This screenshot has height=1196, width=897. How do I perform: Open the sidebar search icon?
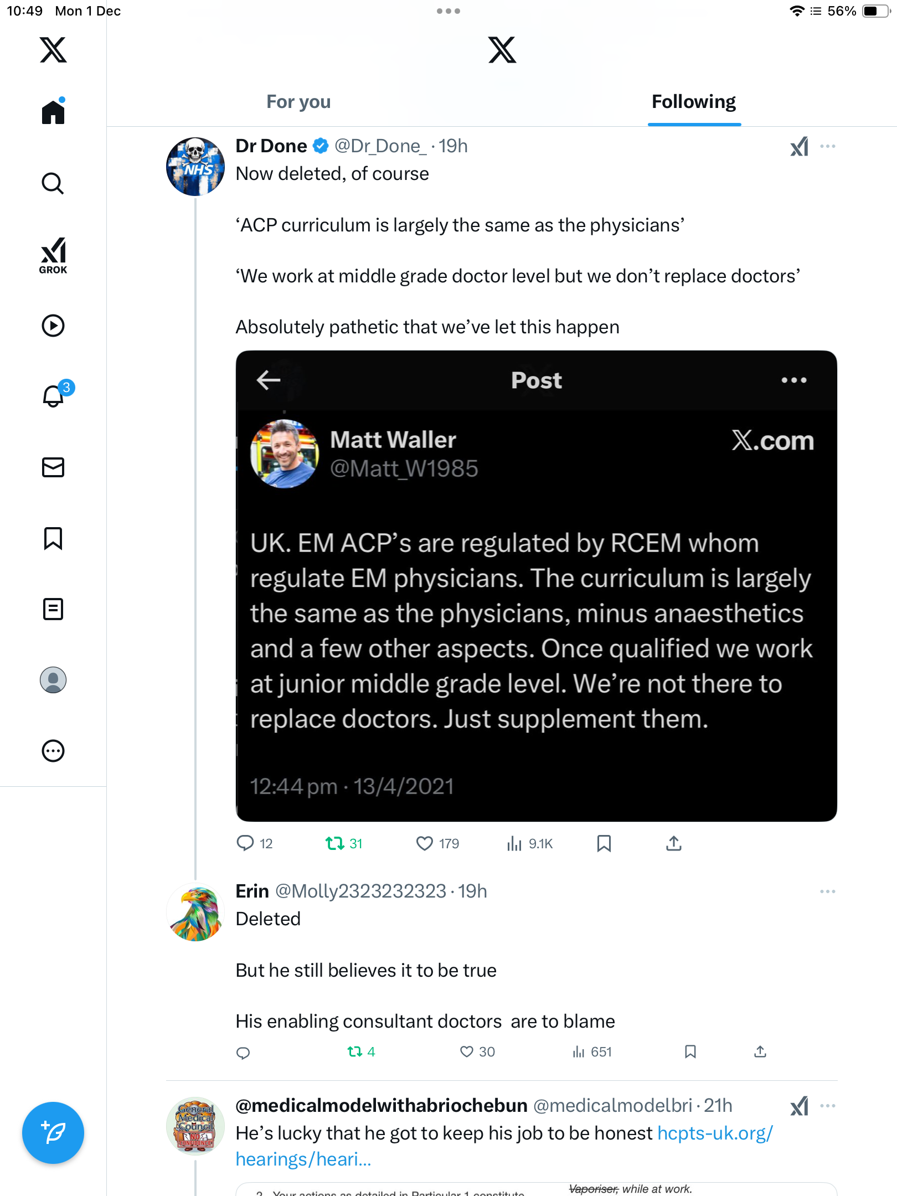pyautogui.click(x=53, y=183)
